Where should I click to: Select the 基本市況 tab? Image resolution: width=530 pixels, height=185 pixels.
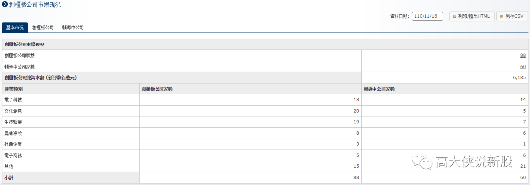(x=15, y=28)
